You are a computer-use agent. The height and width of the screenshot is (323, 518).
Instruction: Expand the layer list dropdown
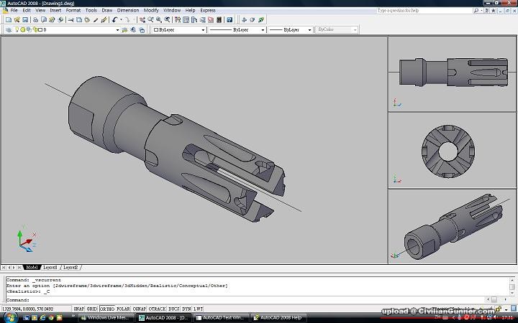[x=117, y=30]
